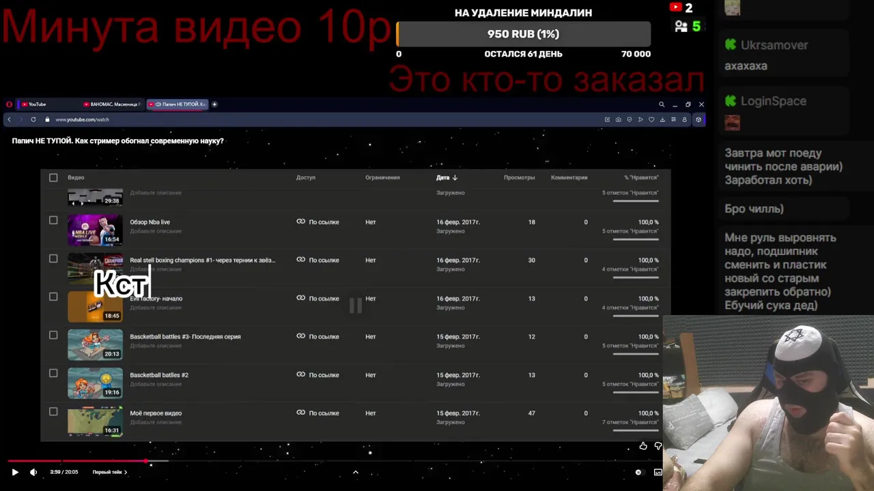The height and width of the screenshot is (491, 874).
Task: Click the Комментарии column header
Action: click(569, 177)
